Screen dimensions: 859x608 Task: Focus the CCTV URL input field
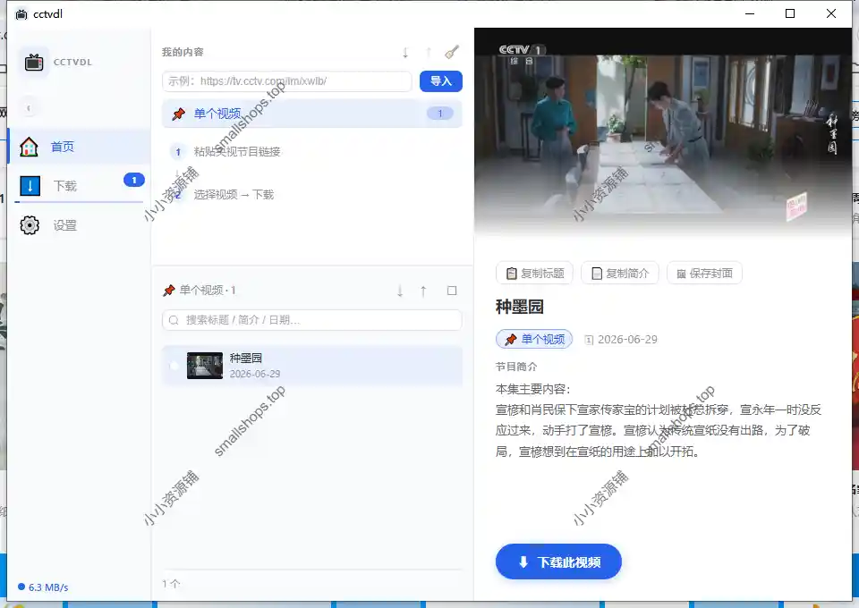point(287,81)
